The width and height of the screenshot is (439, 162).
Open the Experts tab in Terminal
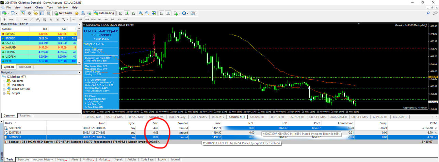pyautogui.click(x=162, y=159)
